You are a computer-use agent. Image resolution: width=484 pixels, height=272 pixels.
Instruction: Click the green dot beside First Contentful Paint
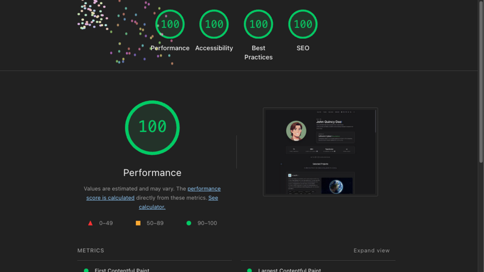(x=86, y=270)
